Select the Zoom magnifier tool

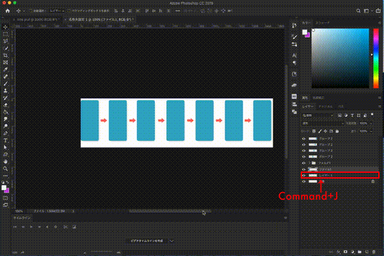click(x=6, y=168)
